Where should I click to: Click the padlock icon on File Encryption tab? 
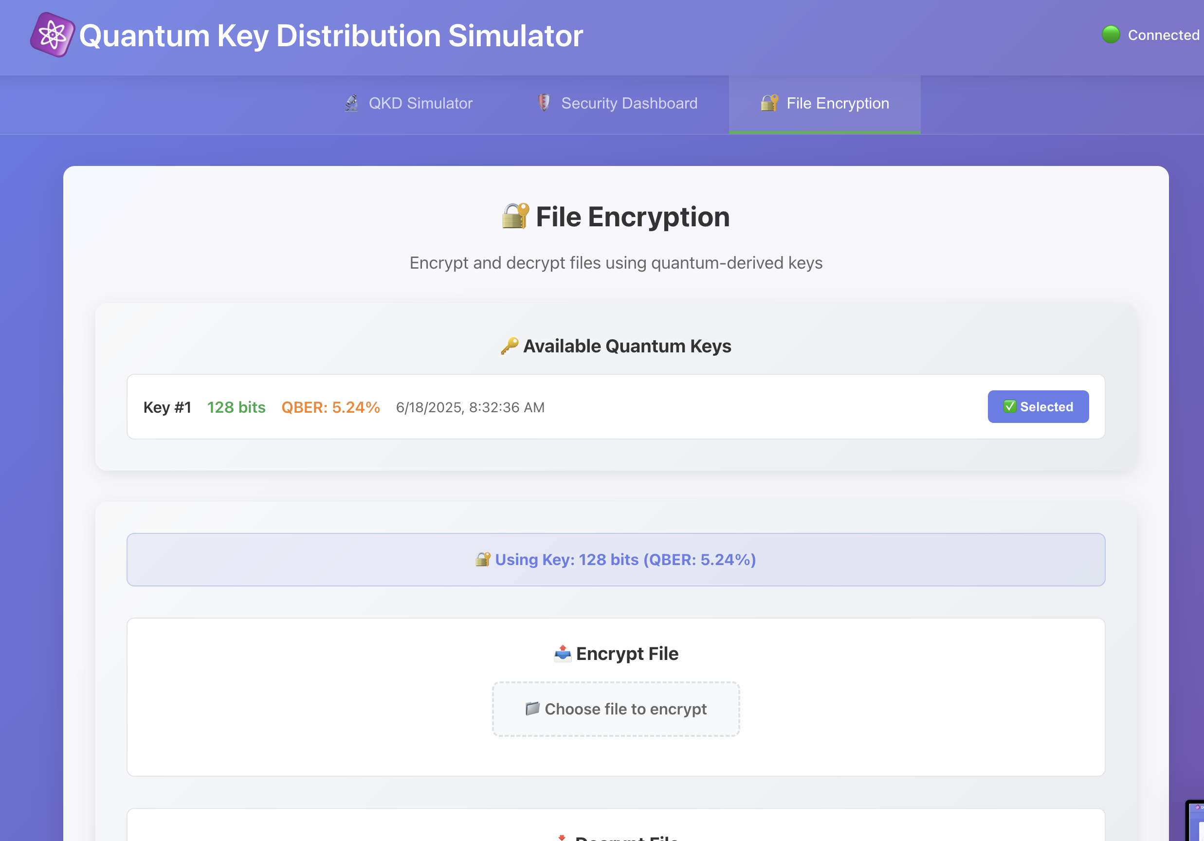[x=769, y=103]
